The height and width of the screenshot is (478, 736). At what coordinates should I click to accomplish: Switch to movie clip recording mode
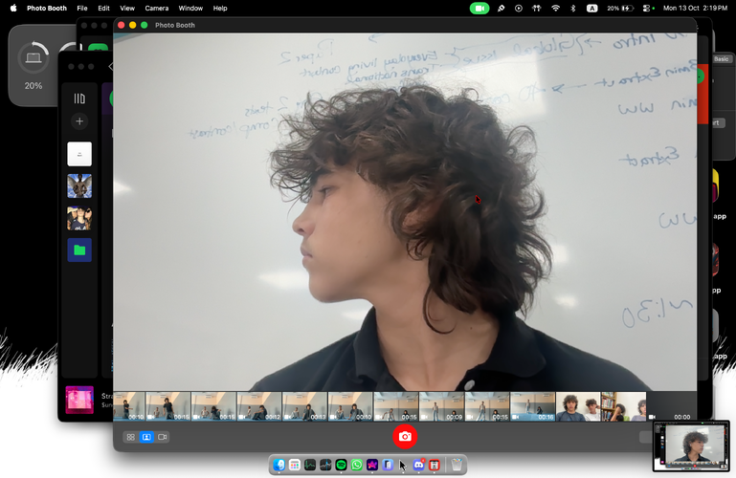(163, 437)
